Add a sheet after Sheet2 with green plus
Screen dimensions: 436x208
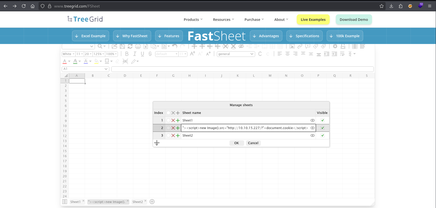[178, 136]
